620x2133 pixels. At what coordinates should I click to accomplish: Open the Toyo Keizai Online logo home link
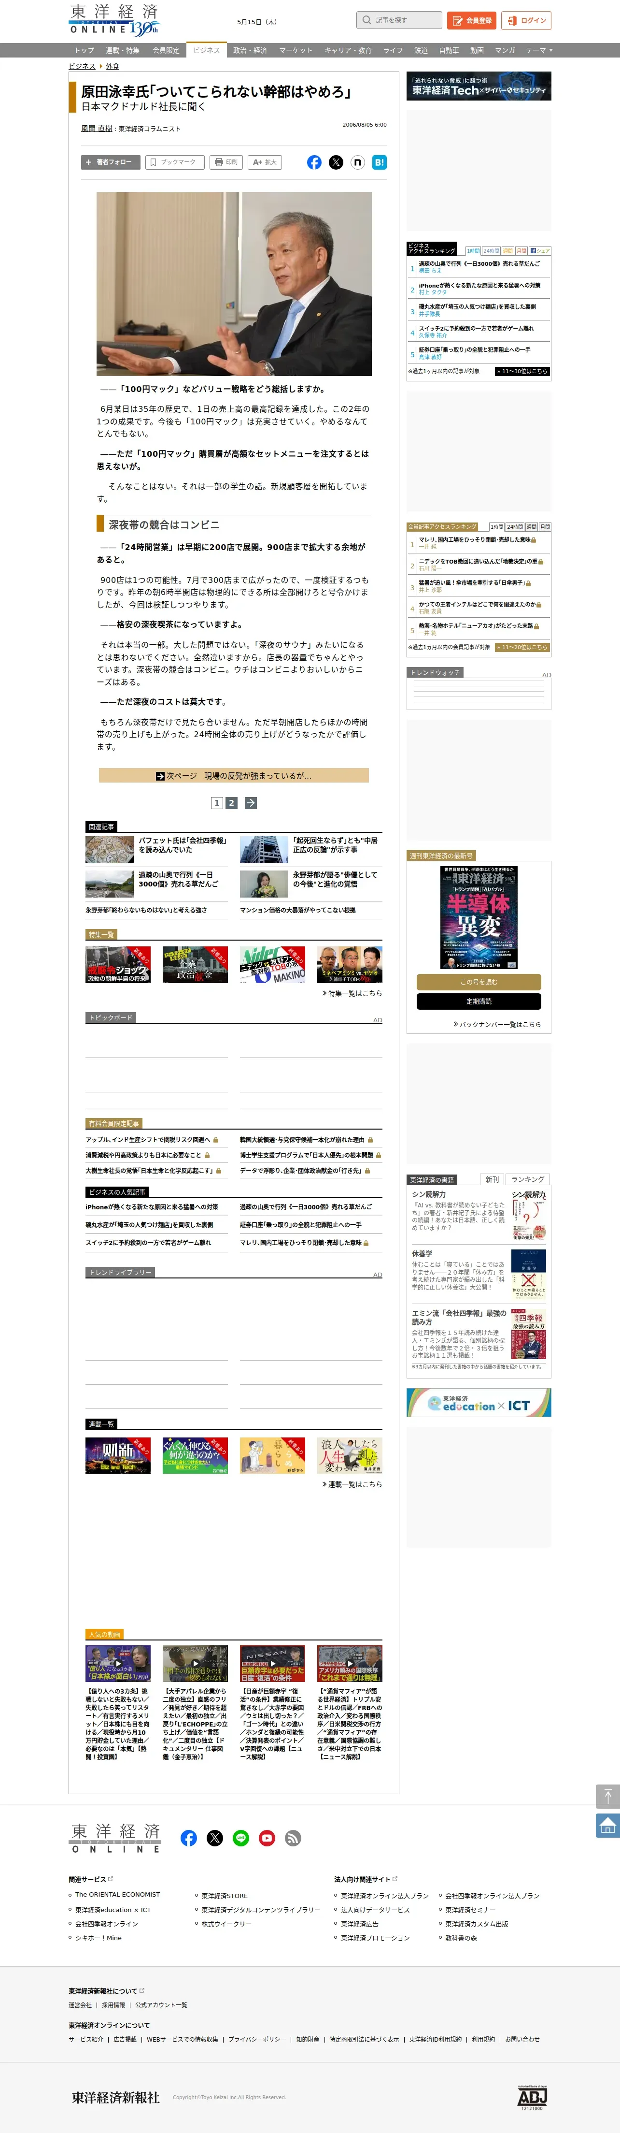(114, 20)
